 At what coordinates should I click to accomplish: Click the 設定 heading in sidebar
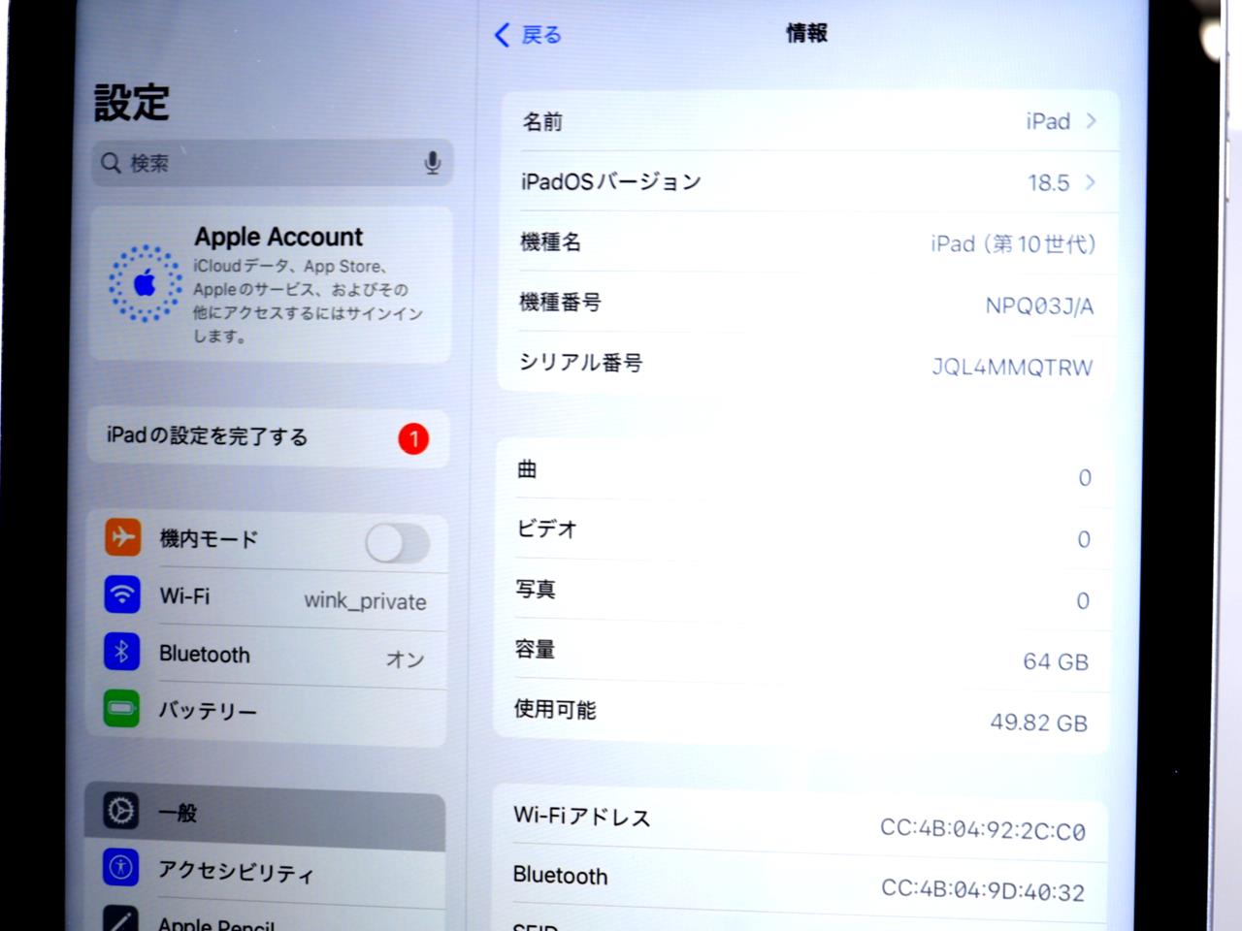click(132, 103)
